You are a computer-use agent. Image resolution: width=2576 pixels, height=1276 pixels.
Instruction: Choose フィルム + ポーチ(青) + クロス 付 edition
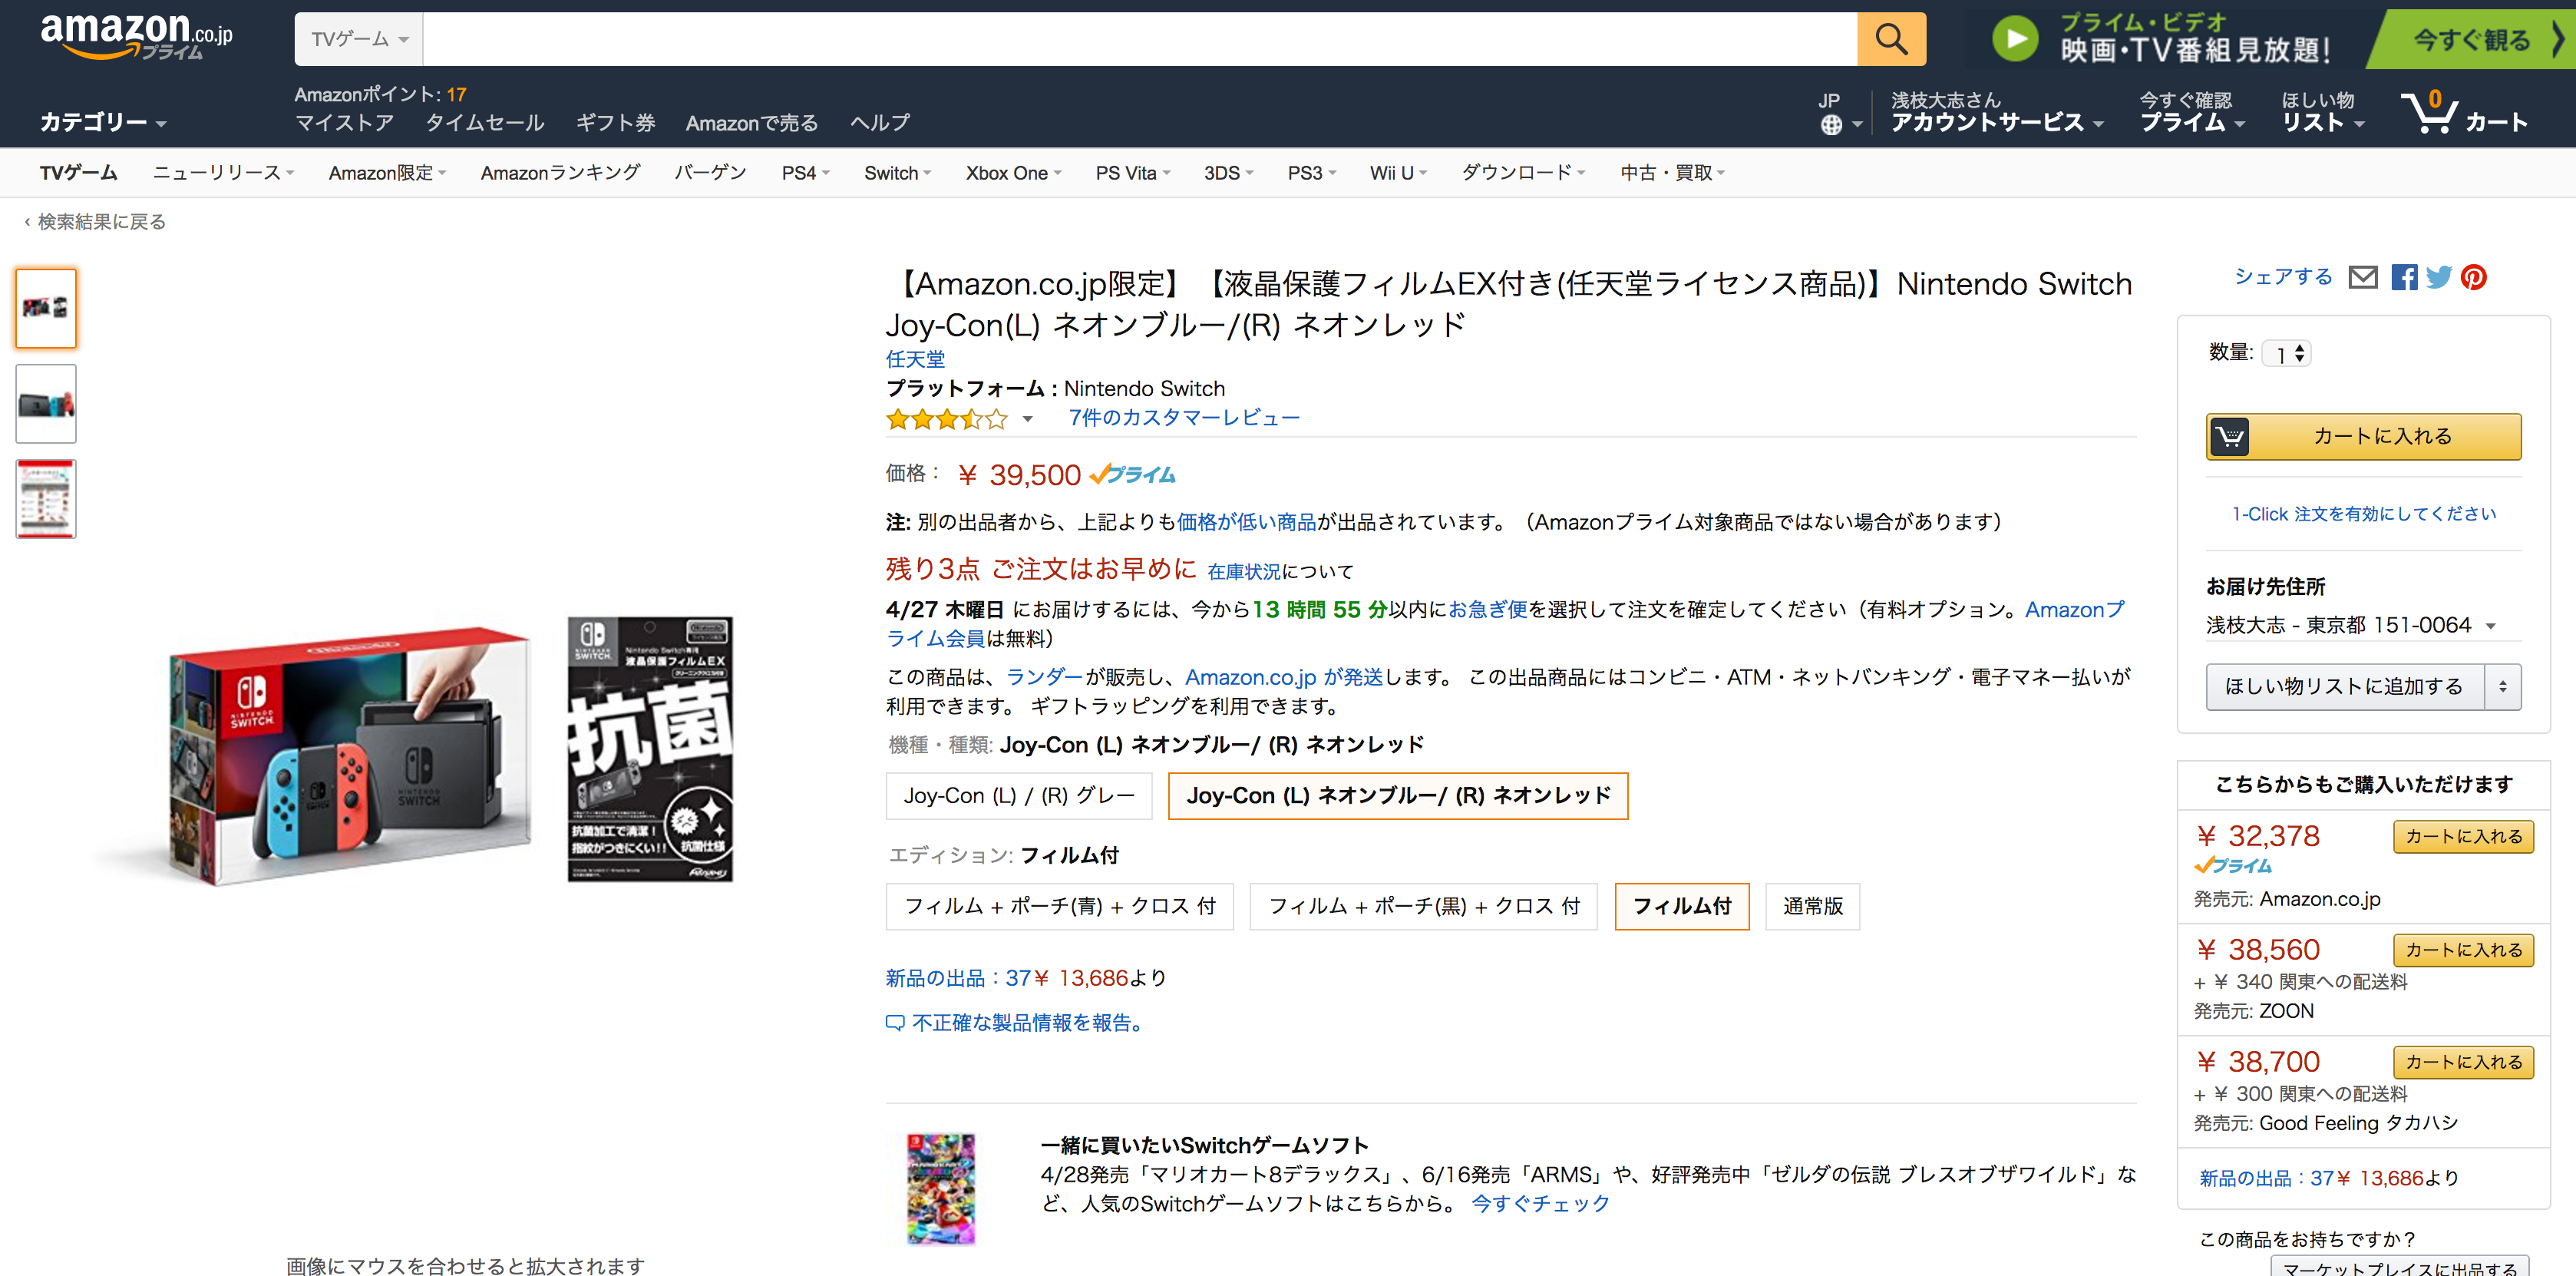1059,906
